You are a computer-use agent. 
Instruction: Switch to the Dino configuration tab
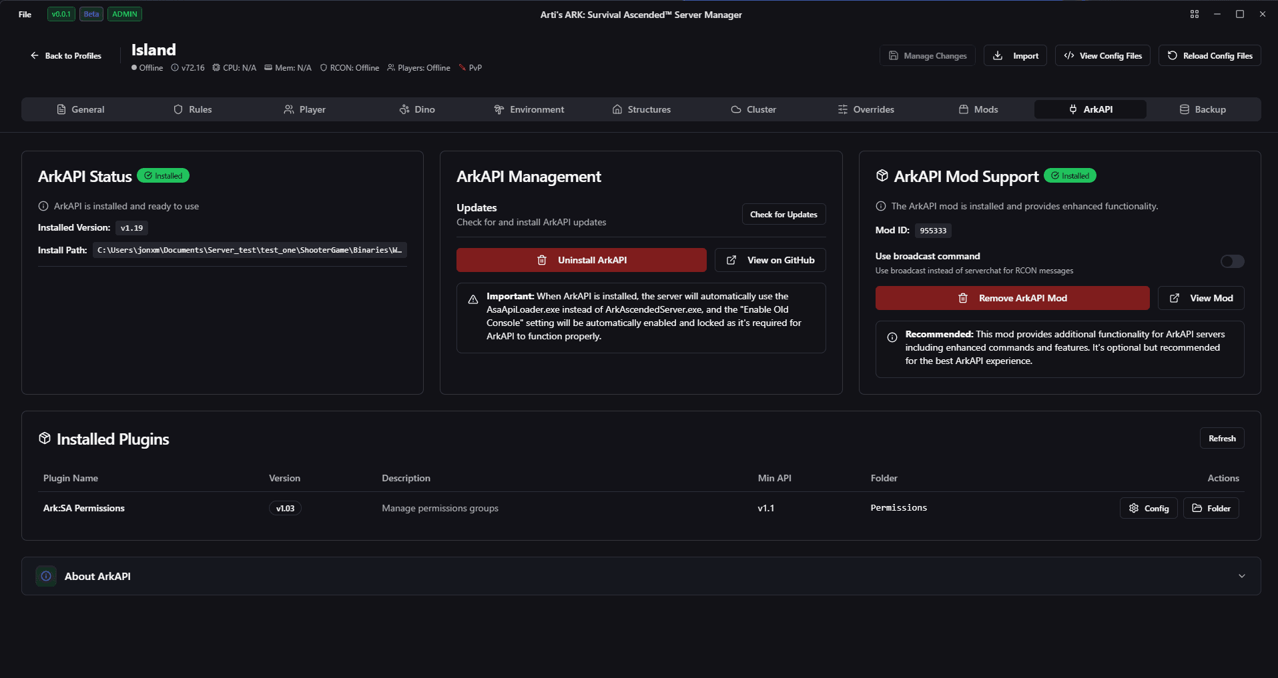tap(416, 109)
